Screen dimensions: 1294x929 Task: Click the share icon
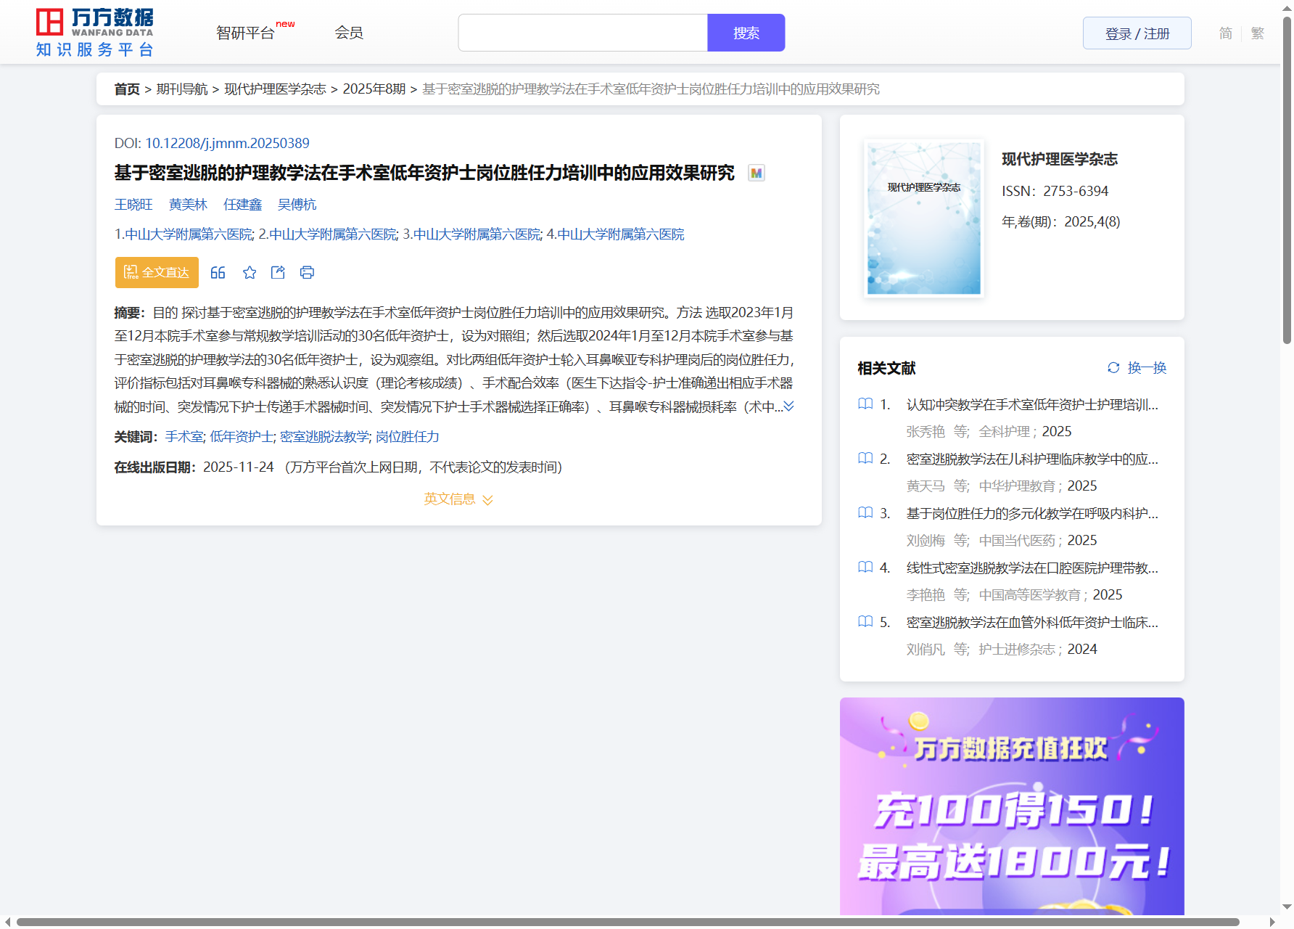(x=278, y=273)
